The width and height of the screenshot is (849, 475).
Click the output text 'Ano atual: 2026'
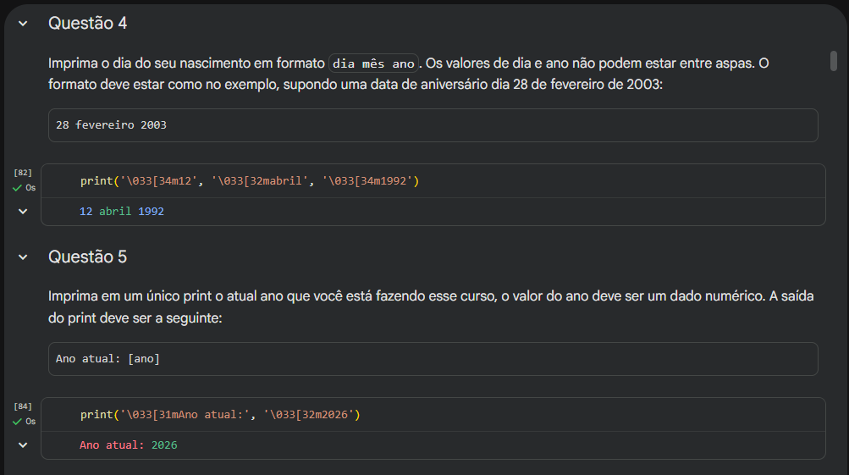point(129,445)
